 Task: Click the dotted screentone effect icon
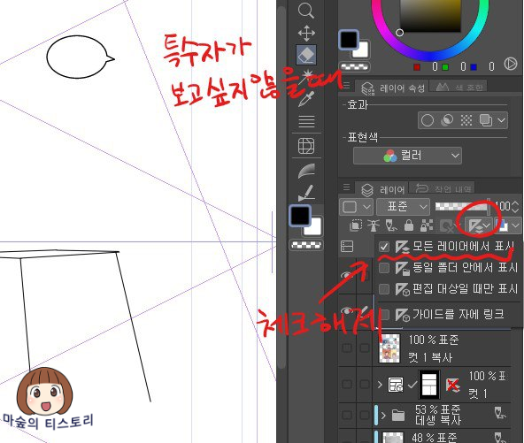click(466, 120)
